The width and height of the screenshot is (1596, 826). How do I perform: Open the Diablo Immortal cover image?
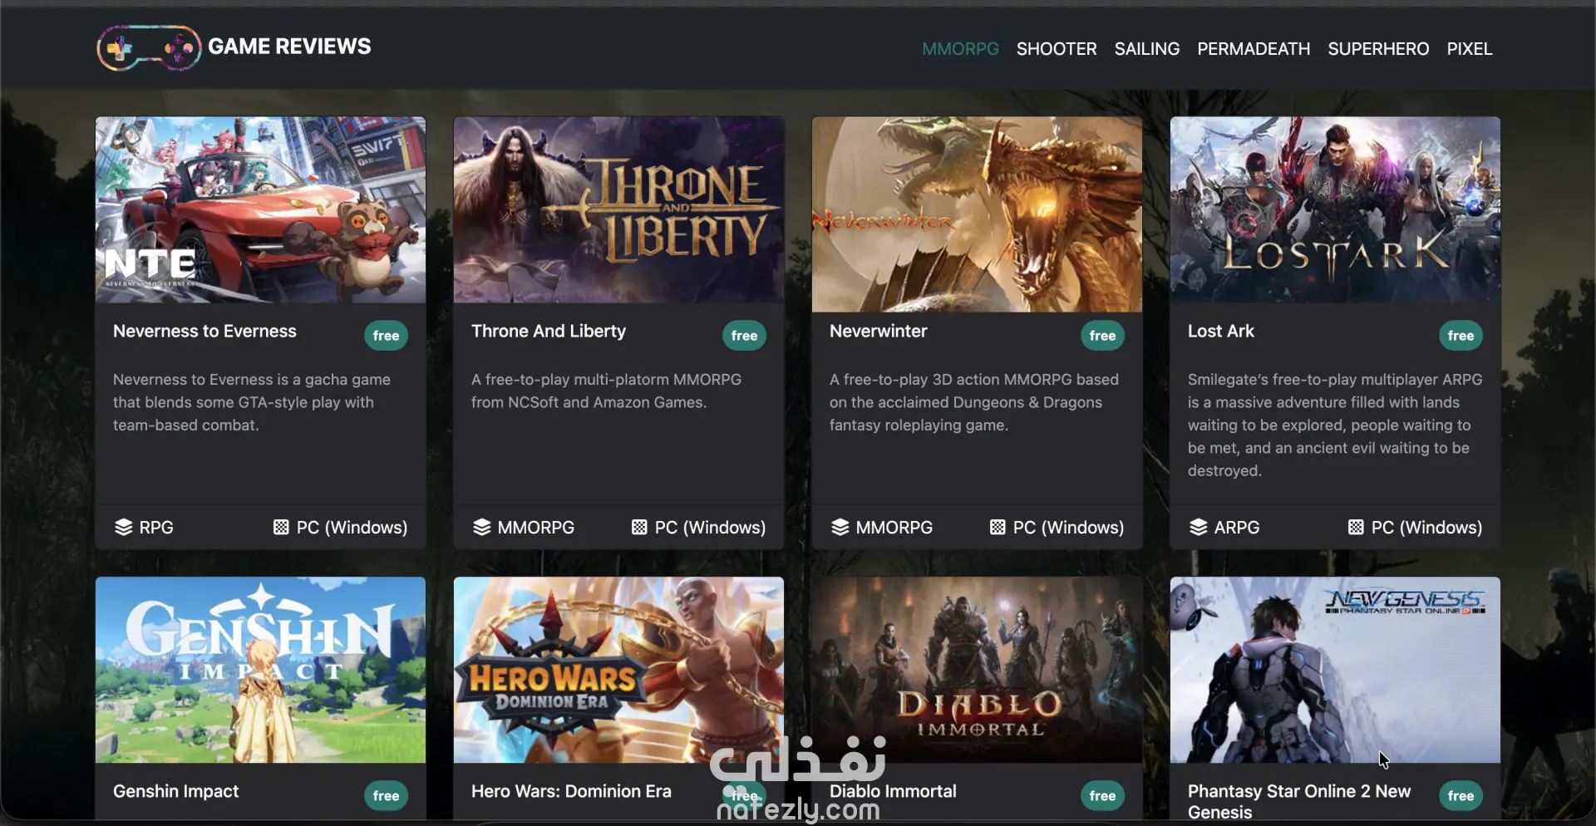977,670
